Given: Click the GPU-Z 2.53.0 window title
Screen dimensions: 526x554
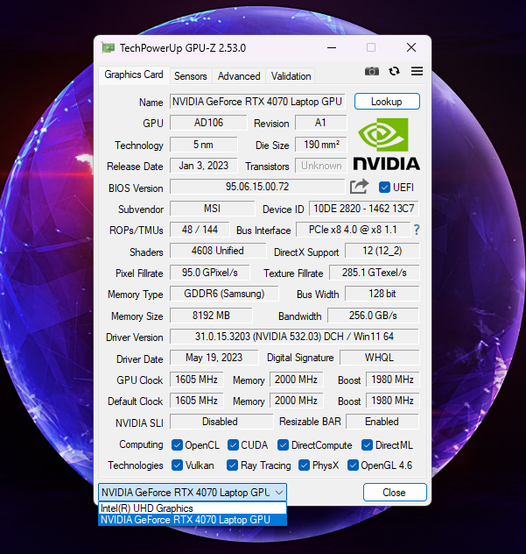Looking at the screenshot, I should click(183, 47).
